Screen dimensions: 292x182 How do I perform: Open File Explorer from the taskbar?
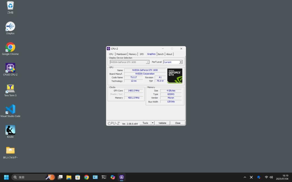(x=69, y=177)
